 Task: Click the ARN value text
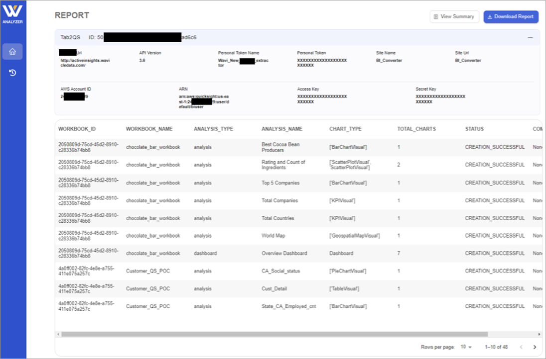click(x=204, y=101)
